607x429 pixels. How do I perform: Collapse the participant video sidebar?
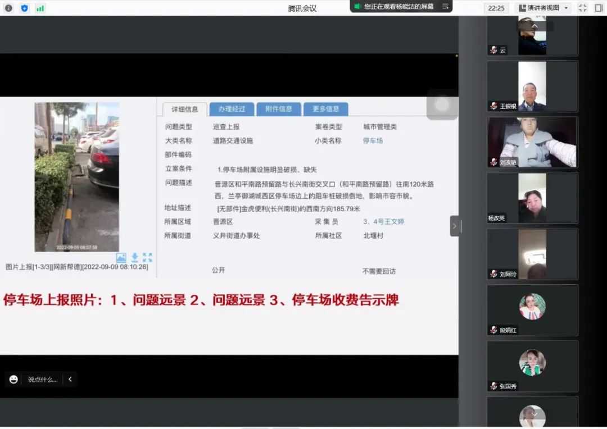(454, 226)
